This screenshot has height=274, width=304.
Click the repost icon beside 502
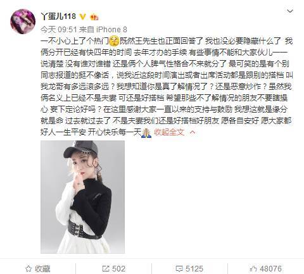(x=106, y=268)
